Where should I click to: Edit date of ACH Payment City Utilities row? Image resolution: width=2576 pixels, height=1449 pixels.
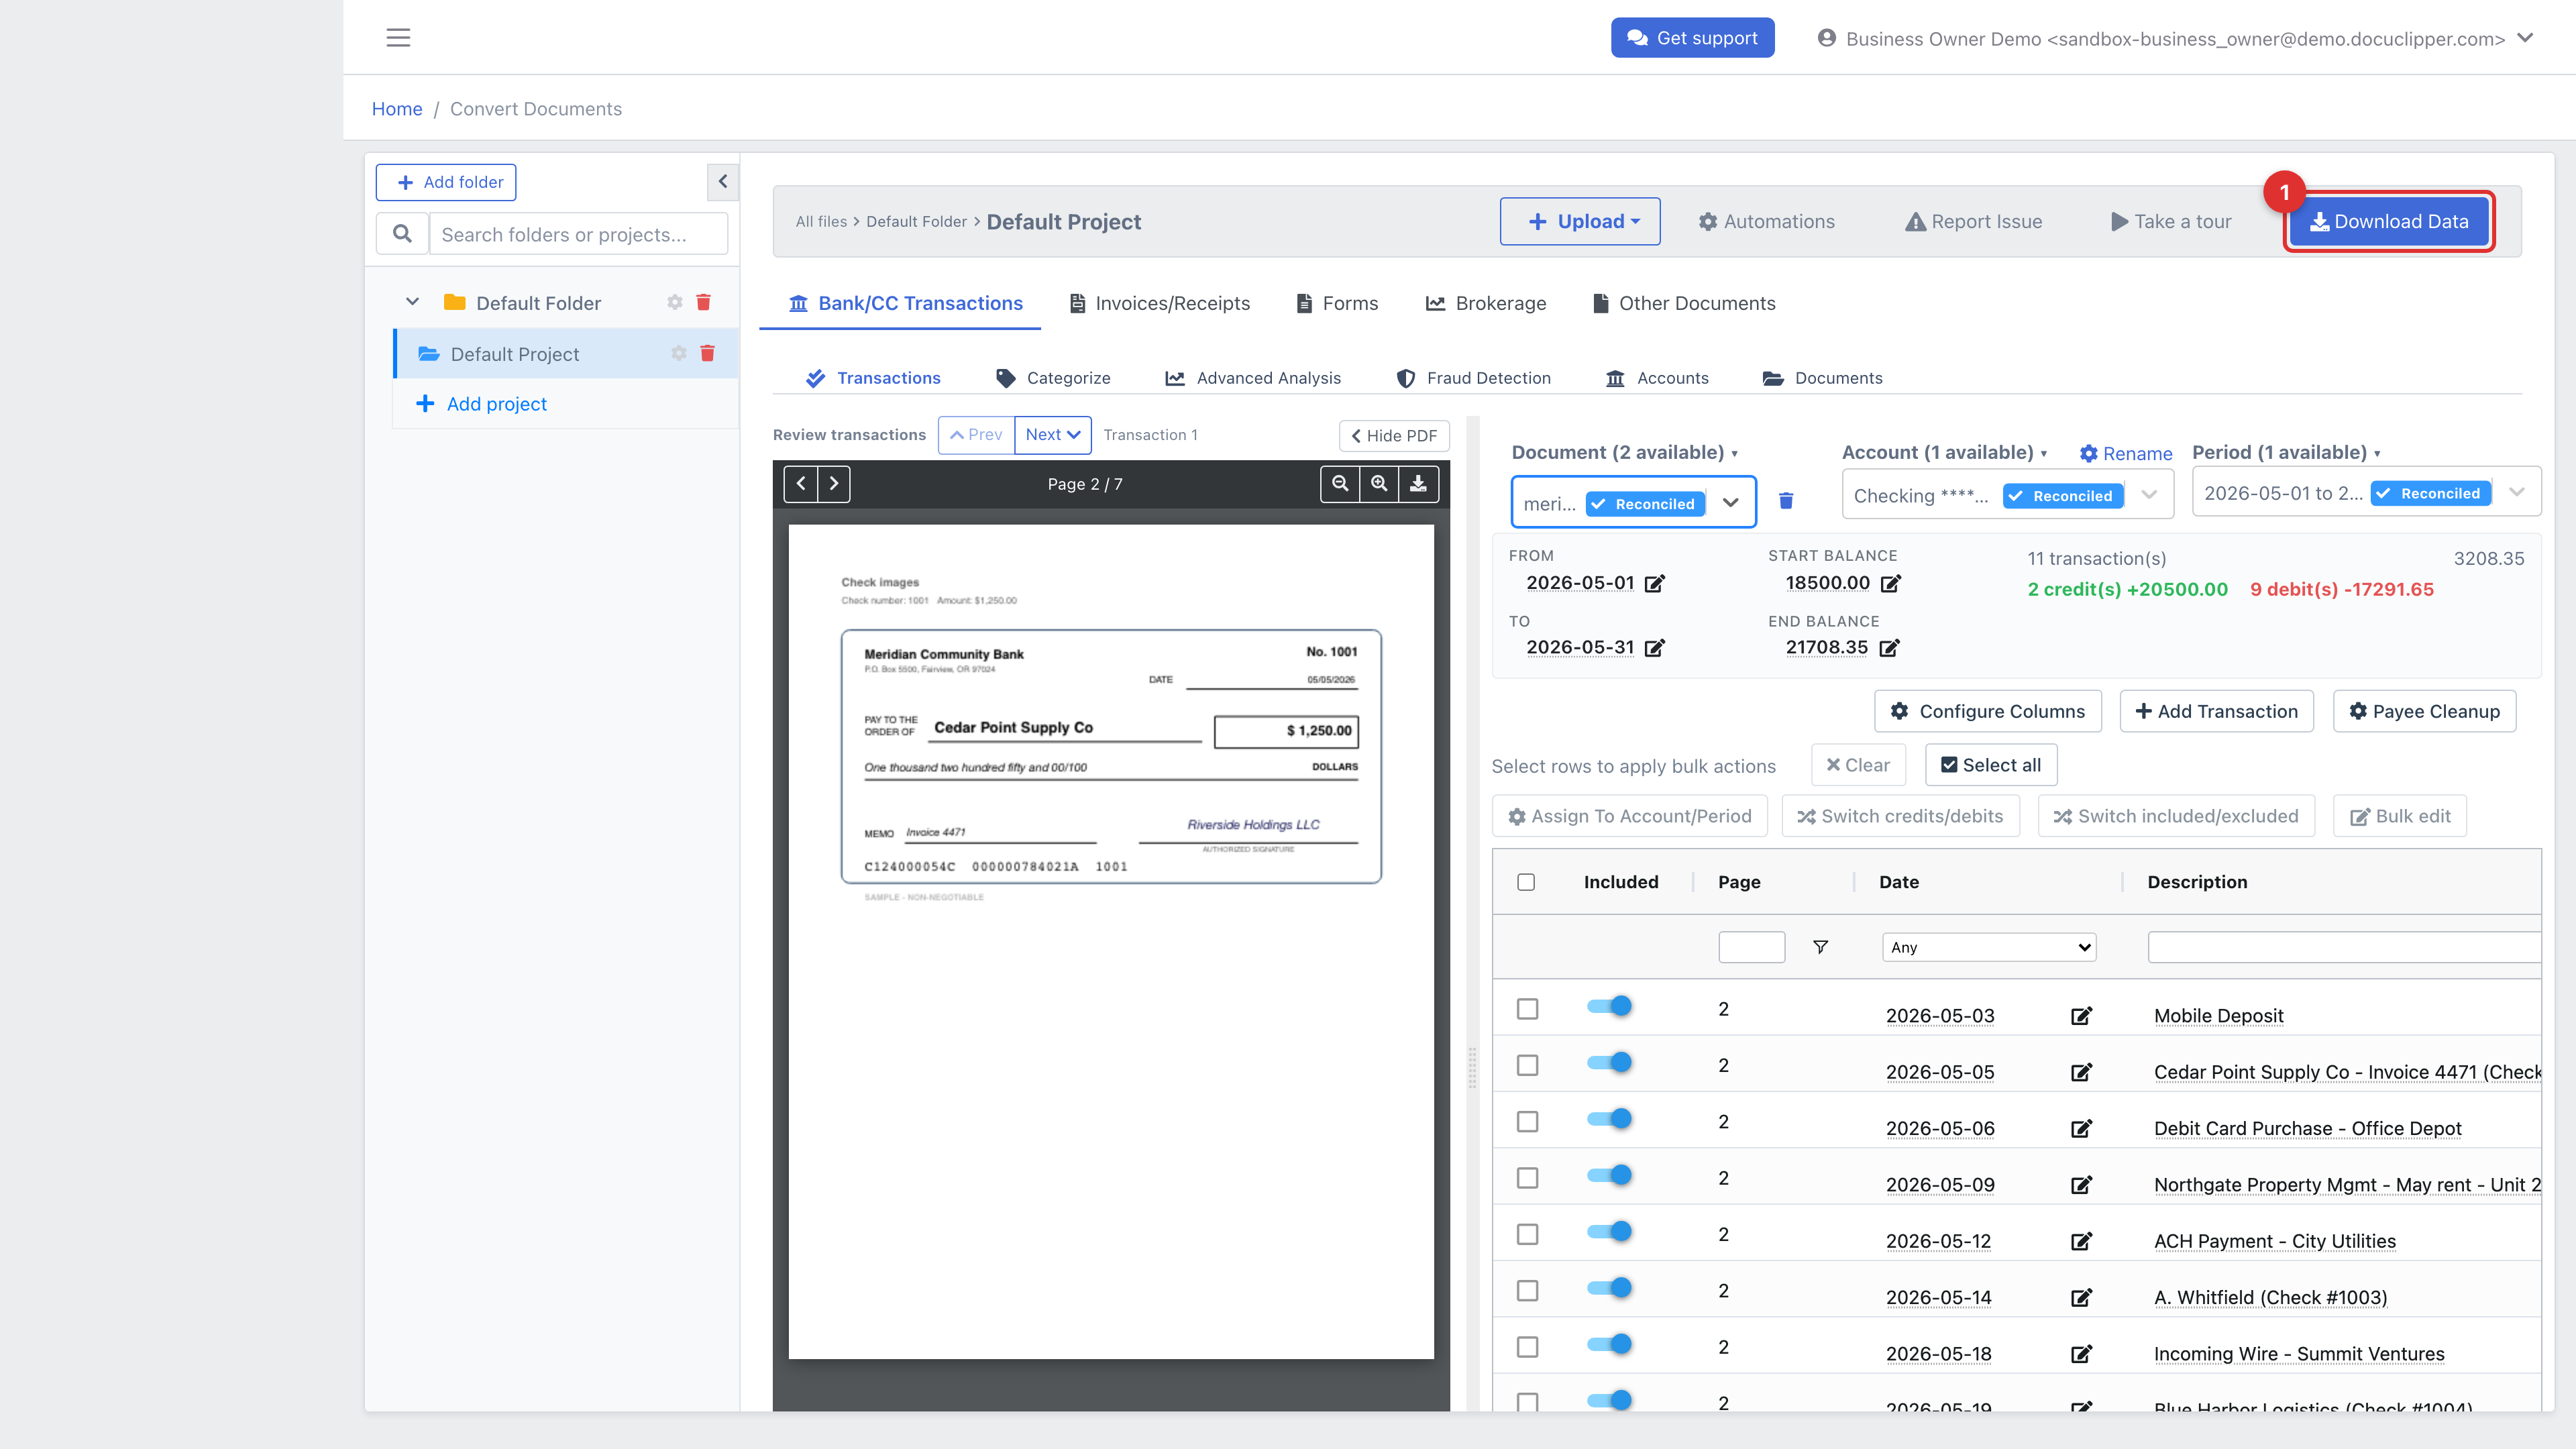2081,1241
